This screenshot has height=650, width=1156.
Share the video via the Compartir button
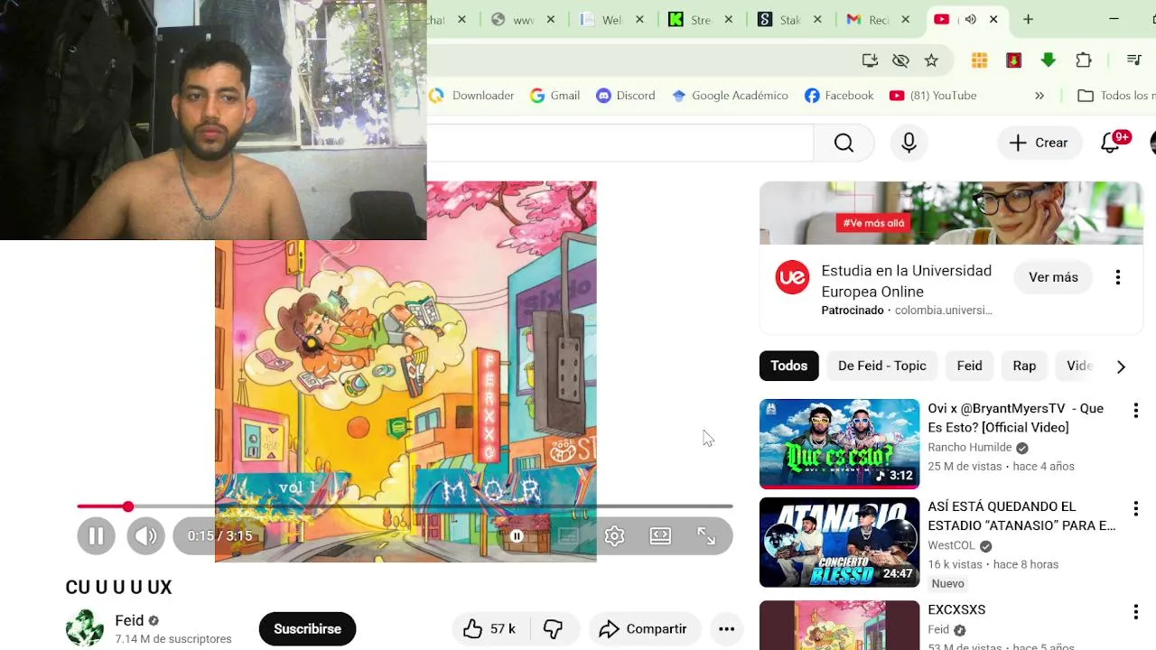click(x=644, y=629)
